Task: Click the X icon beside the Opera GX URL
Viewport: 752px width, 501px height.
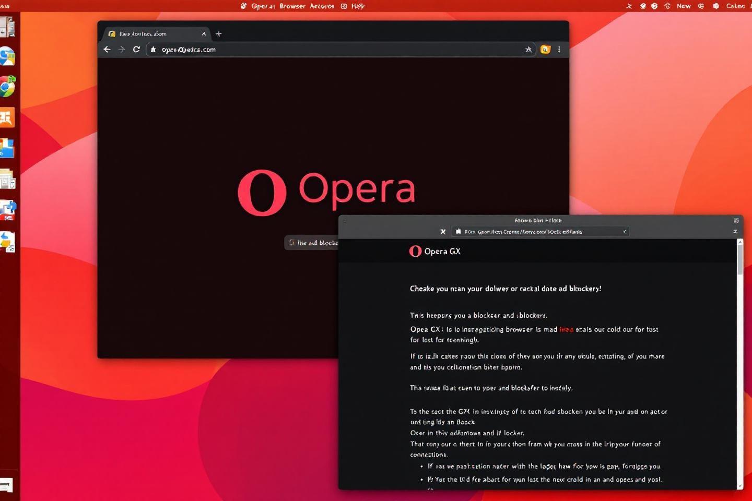Action: pyautogui.click(x=443, y=232)
